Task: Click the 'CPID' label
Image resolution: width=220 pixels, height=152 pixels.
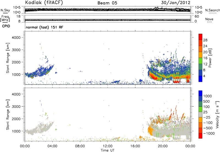Action: pyautogui.click(x=6, y=26)
